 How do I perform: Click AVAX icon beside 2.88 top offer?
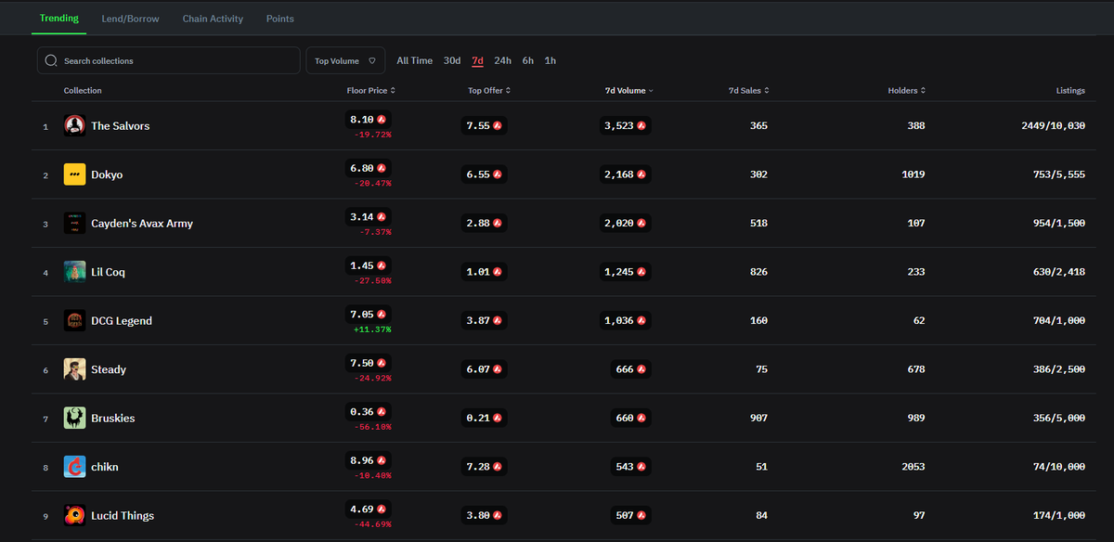click(x=498, y=223)
